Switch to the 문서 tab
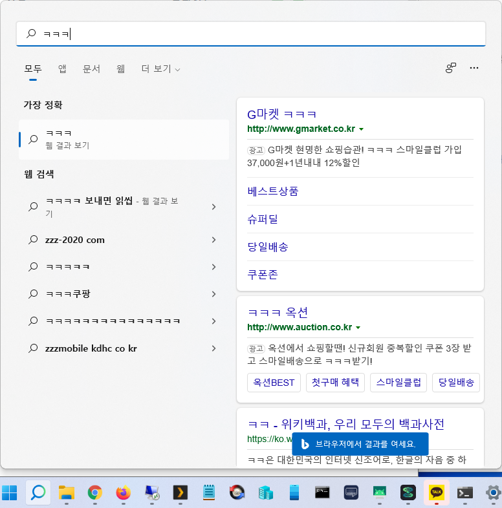The width and height of the screenshot is (502, 508). point(91,69)
